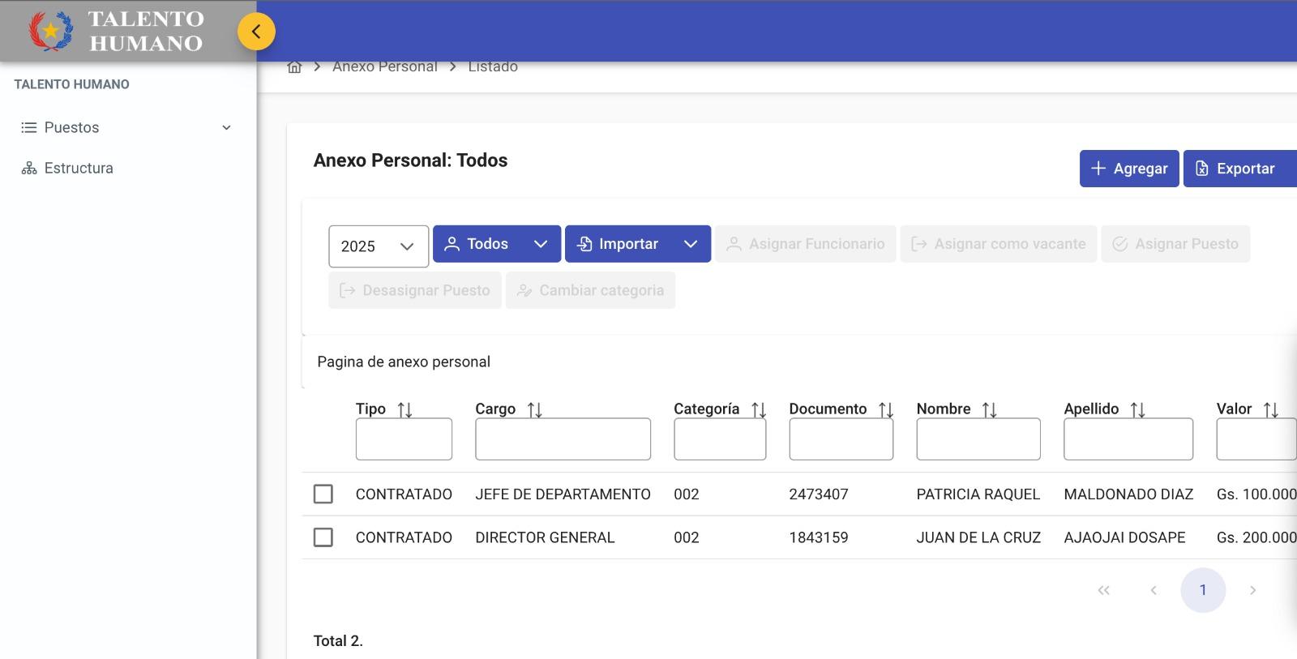
Task: Click the Cargo filter input field
Action: coord(563,439)
